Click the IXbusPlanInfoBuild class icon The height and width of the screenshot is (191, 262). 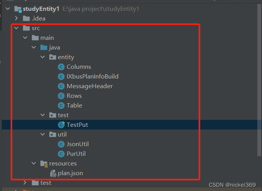point(61,77)
